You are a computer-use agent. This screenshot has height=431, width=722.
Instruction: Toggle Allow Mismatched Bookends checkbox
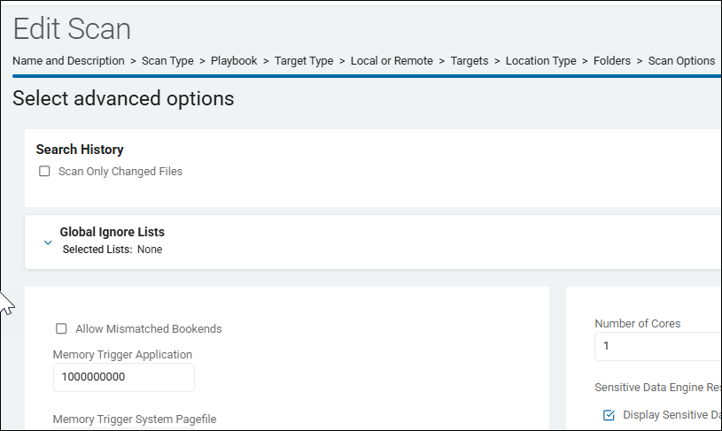click(61, 329)
